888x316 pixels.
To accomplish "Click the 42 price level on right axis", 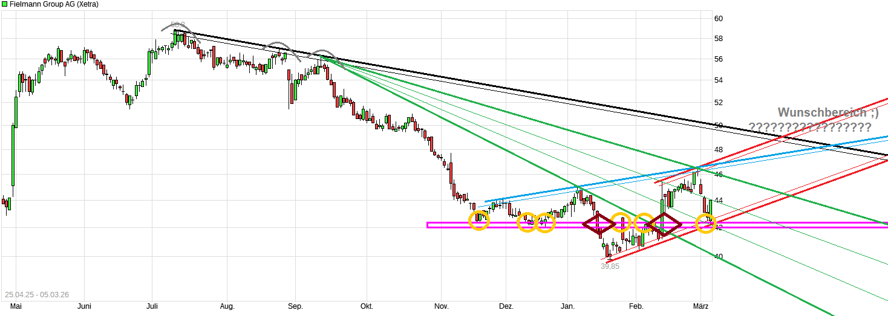I will 719,228.
